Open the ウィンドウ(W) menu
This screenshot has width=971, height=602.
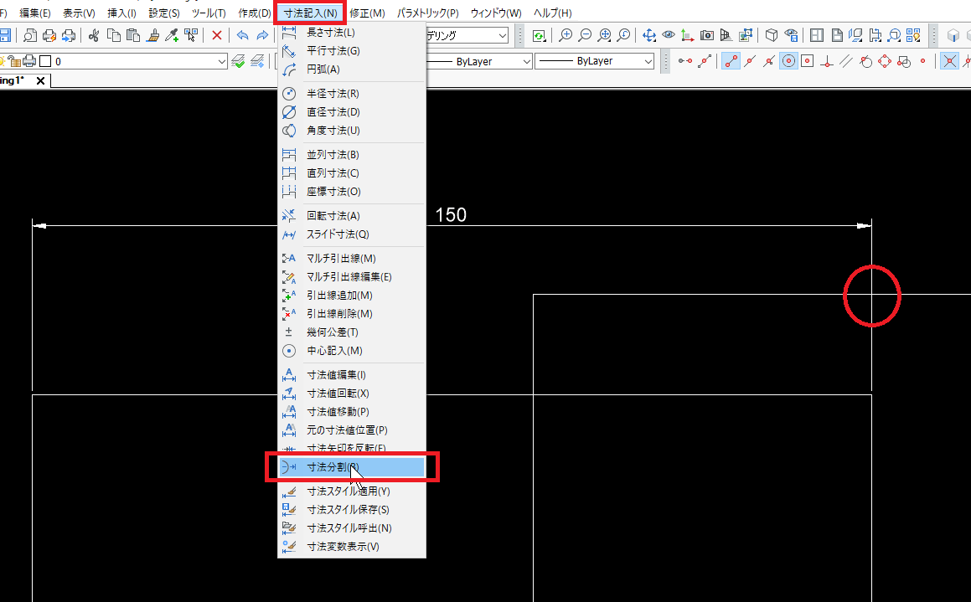click(495, 13)
